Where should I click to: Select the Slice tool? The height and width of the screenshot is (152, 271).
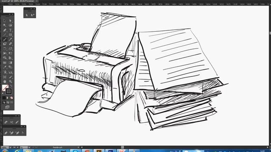click(10, 77)
